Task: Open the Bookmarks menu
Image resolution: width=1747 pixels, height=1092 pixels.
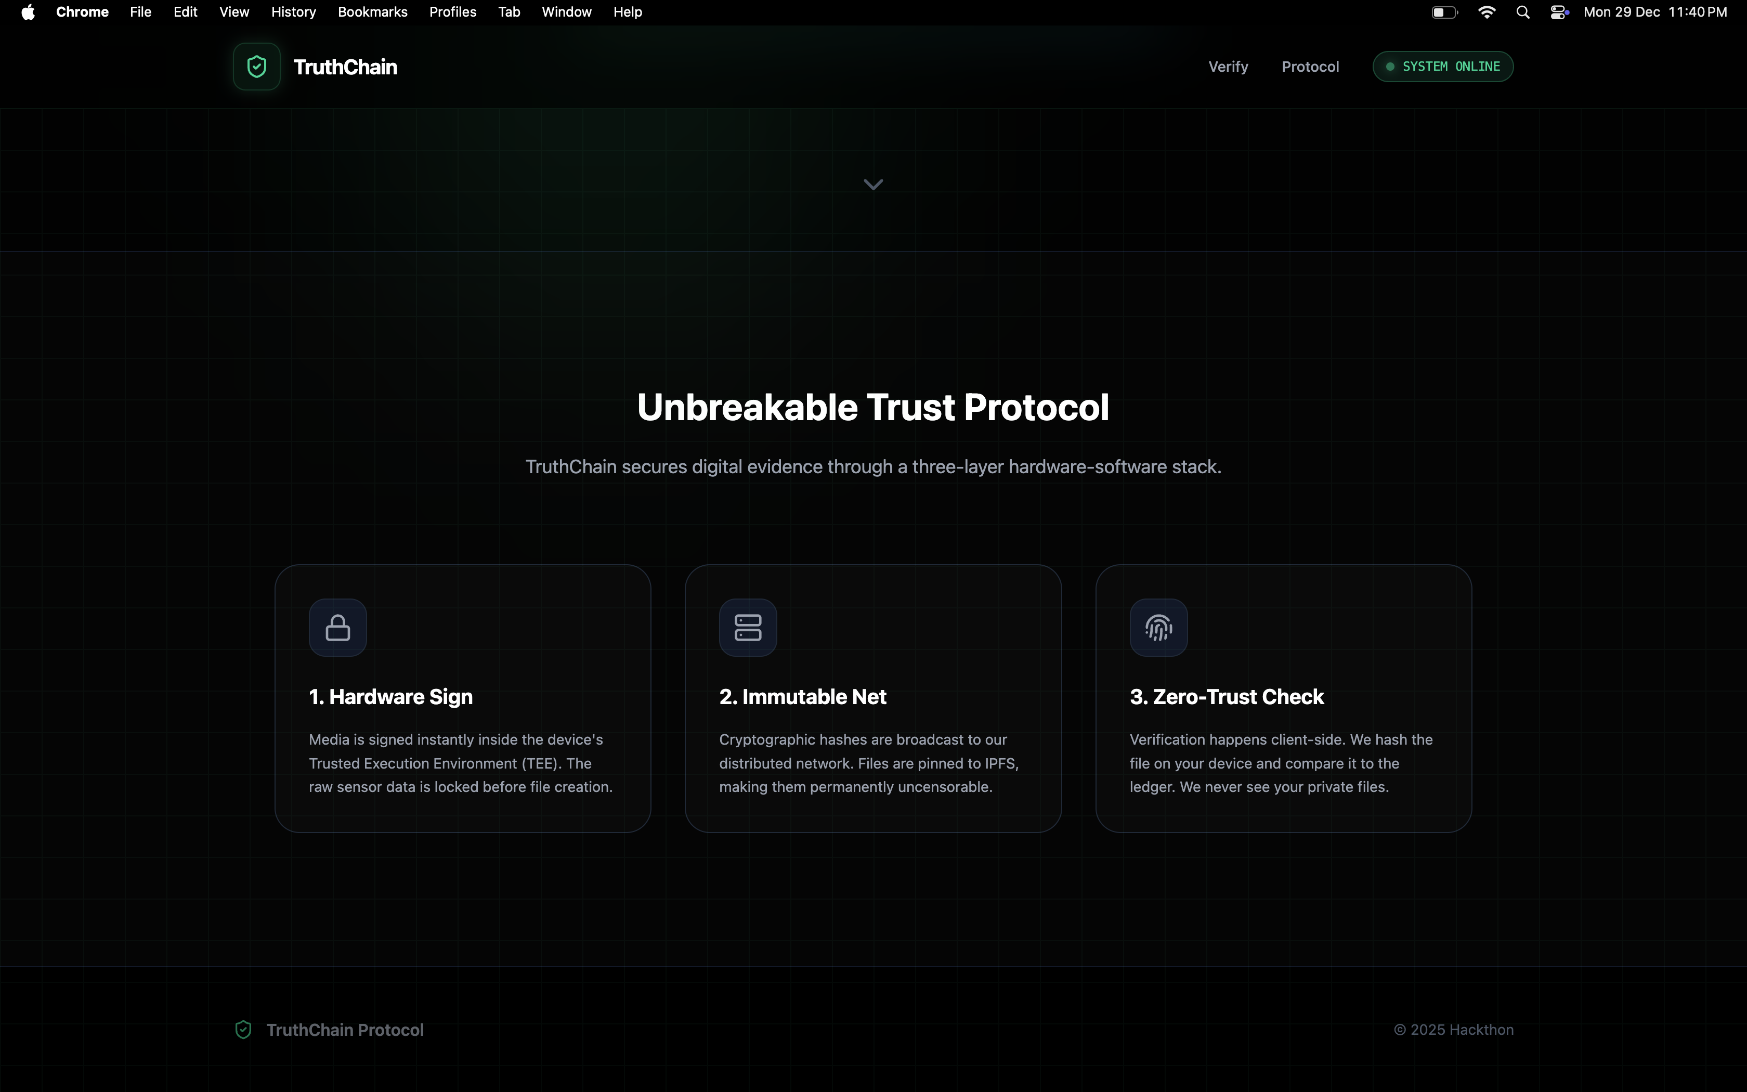Action: coord(372,12)
